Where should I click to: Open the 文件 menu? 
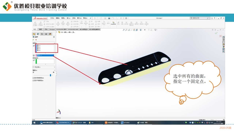(52, 18)
